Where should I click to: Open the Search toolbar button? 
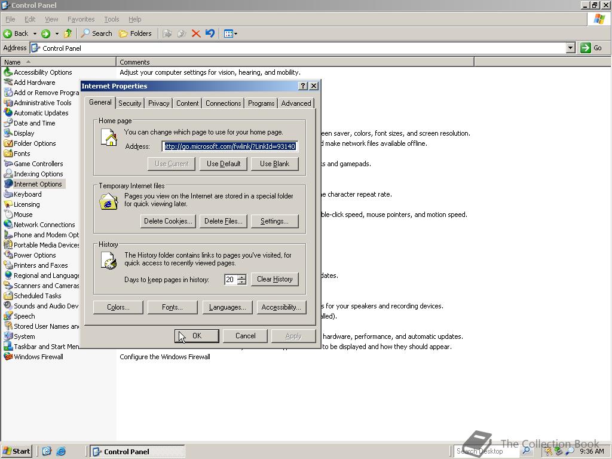tap(96, 33)
